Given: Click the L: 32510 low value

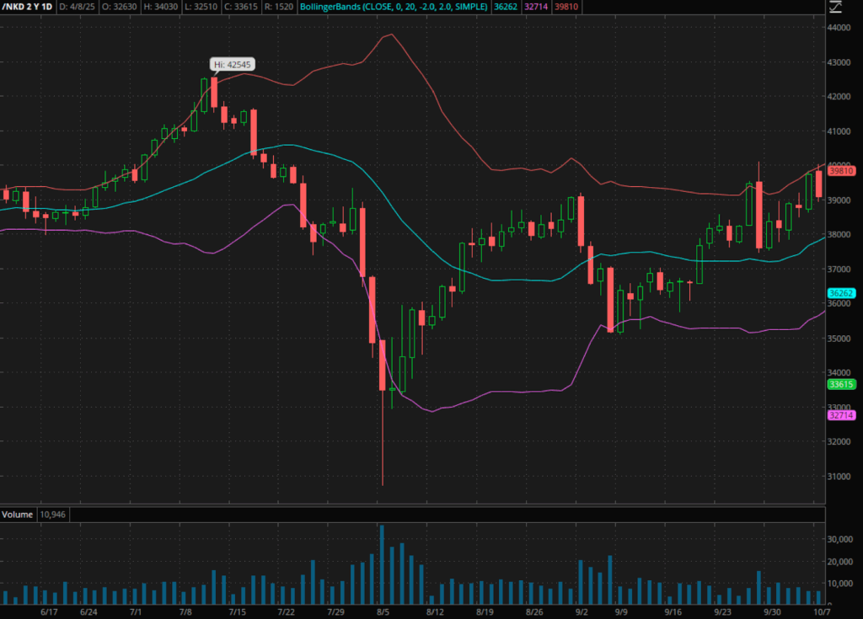Looking at the screenshot, I should 201,7.
